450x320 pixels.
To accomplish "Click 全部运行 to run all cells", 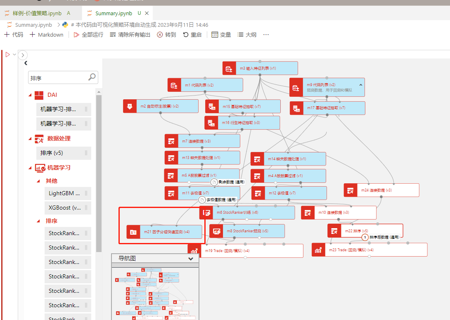I will coord(88,35).
